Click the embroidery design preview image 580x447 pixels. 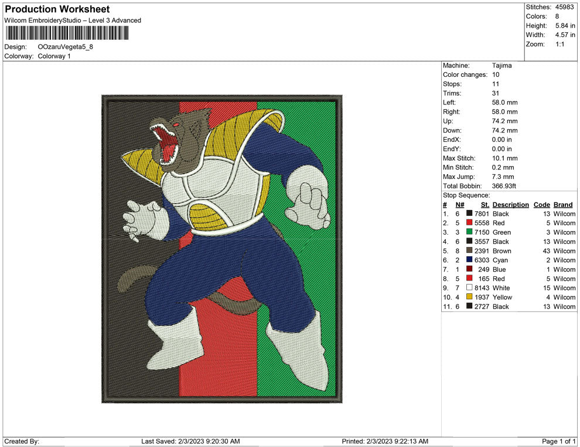[x=222, y=249]
